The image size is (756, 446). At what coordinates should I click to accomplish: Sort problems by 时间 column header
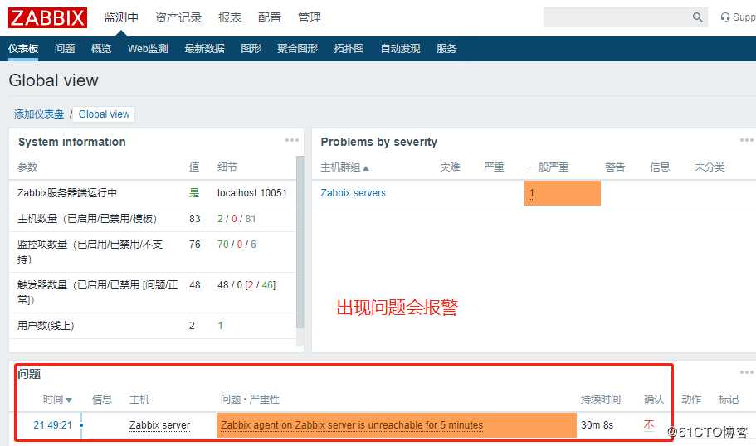pos(57,400)
